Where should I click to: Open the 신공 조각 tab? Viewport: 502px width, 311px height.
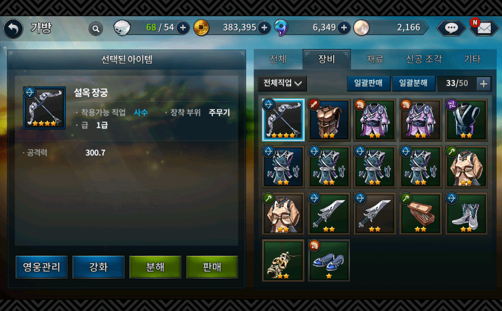[423, 59]
